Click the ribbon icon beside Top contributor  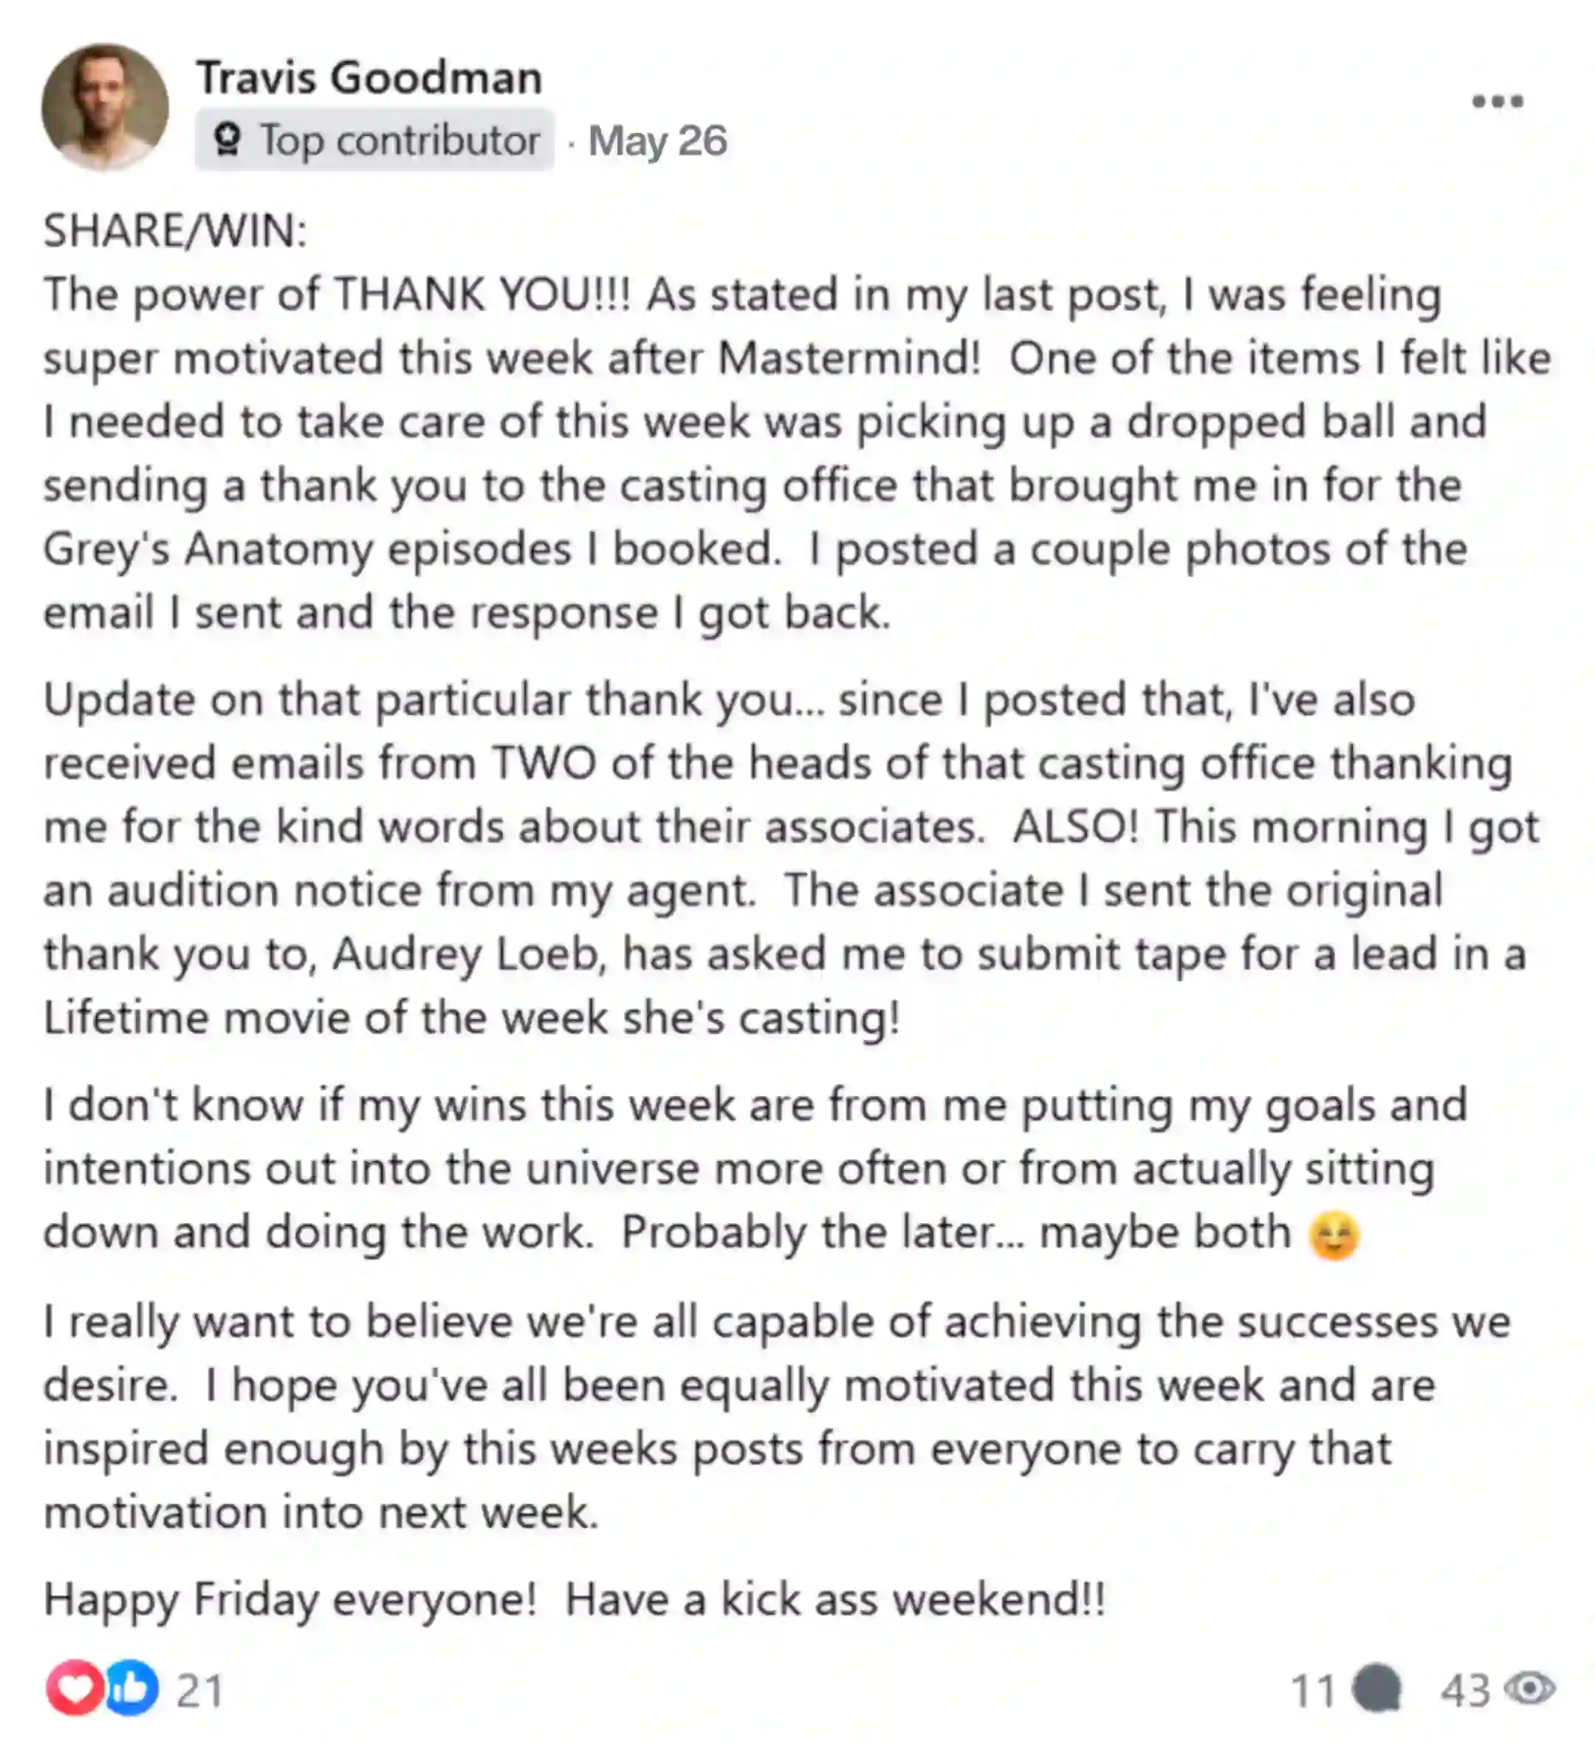point(227,140)
